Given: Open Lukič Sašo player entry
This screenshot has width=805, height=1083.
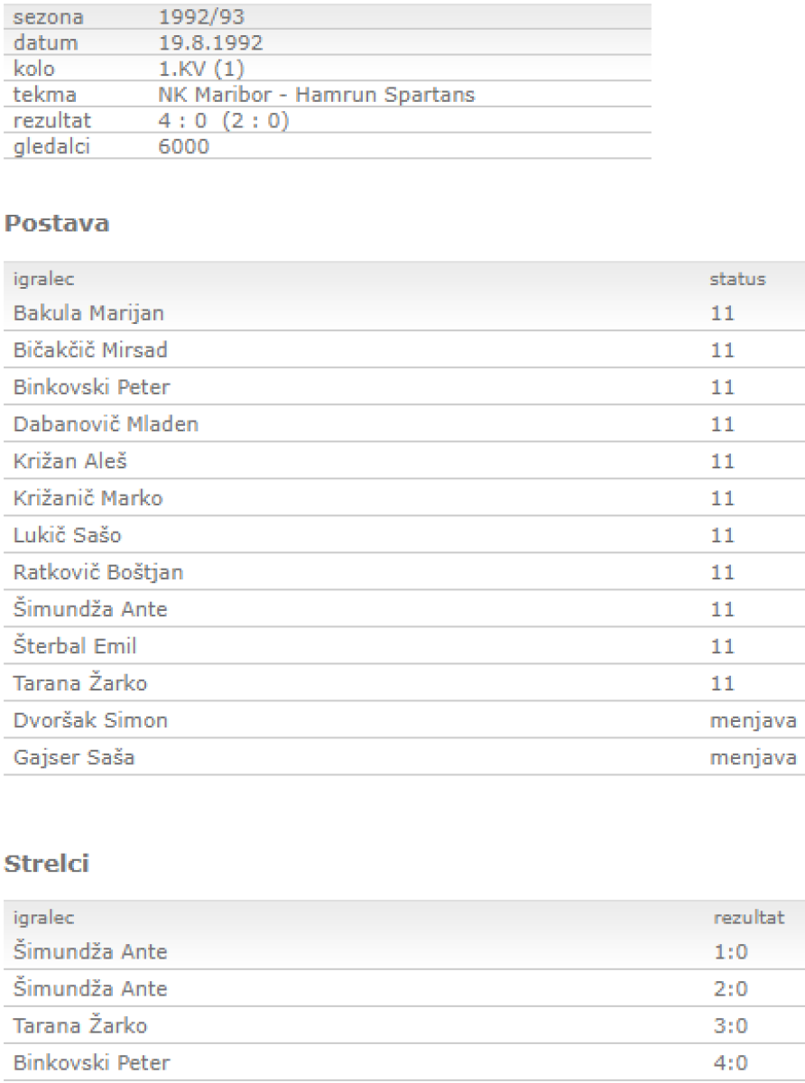Looking at the screenshot, I should click(x=68, y=536).
